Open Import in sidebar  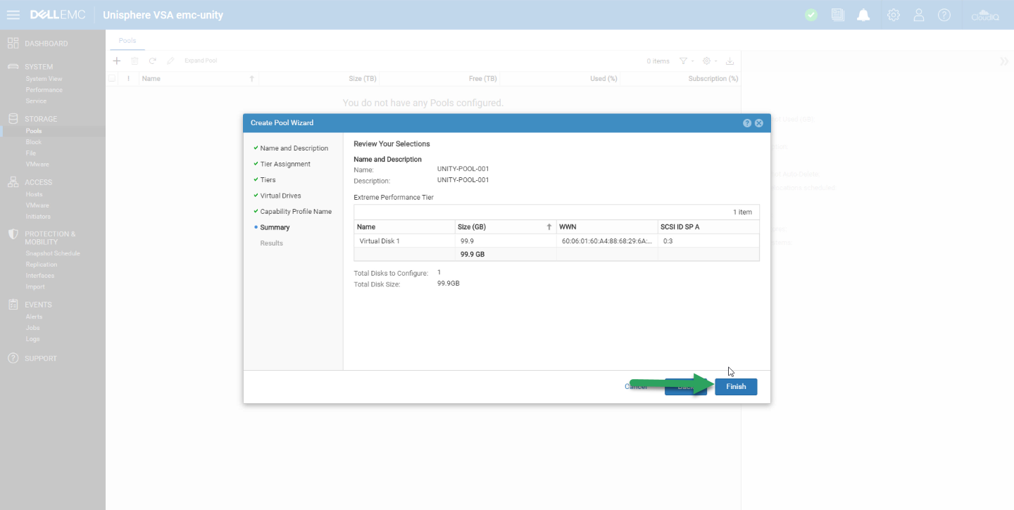click(35, 287)
